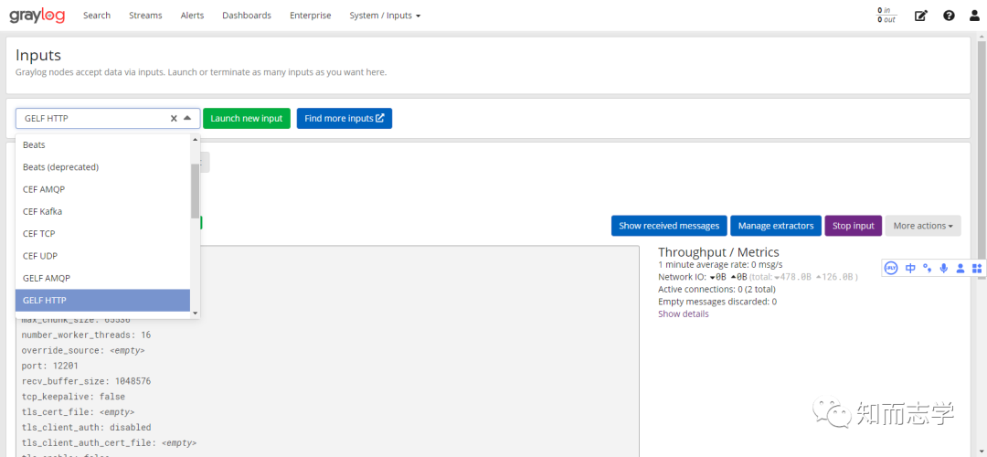Open the IME toolbox grid icon

(976, 268)
